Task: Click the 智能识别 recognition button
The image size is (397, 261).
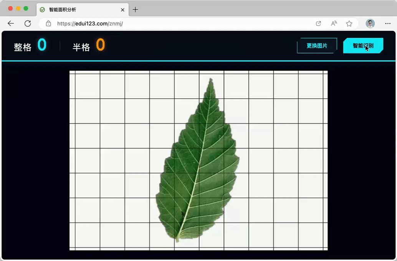Action: tap(362, 45)
